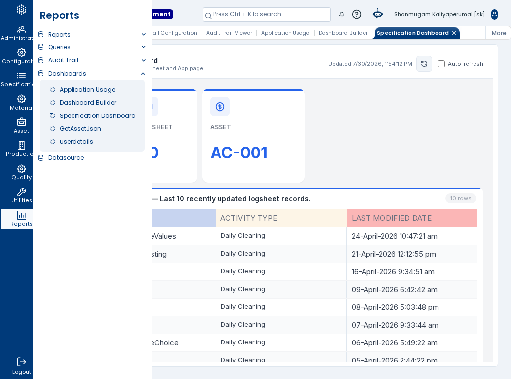This screenshot has width=511, height=379.
Task: Click the Reports panel heading
Action: pyautogui.click(x=59, y=15)
